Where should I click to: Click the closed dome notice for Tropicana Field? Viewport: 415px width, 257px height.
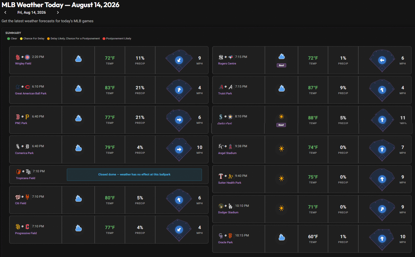click(x=134, y=175)
